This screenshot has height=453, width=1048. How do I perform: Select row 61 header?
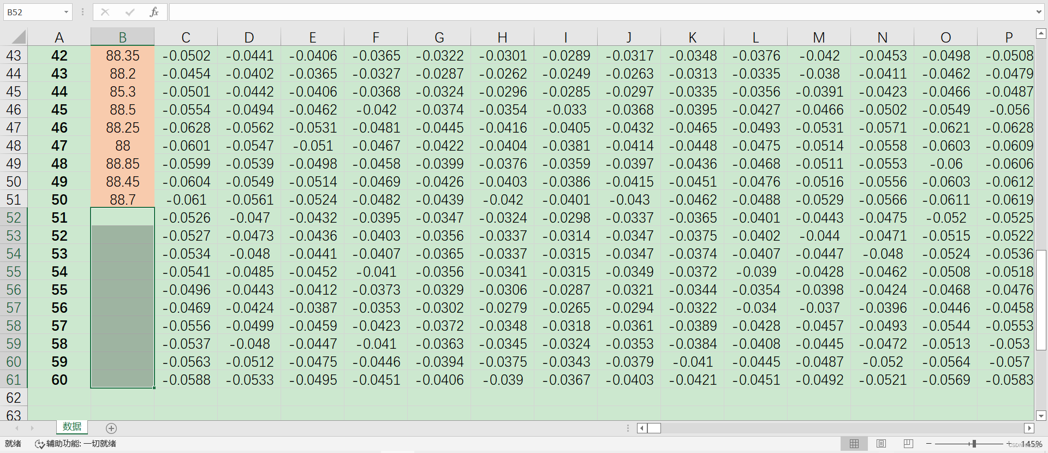click(x=14, y=380)
